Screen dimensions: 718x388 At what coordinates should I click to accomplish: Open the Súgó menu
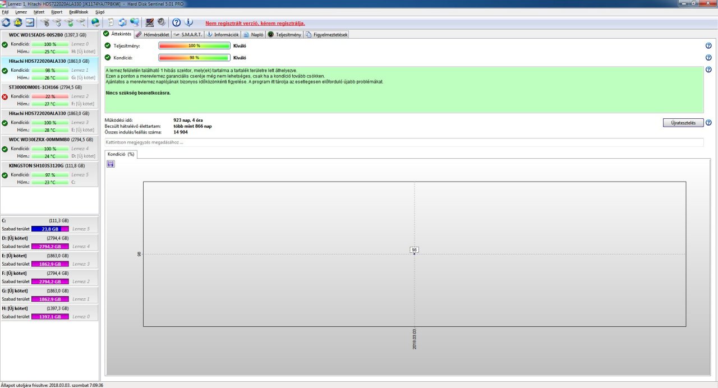pyautogui.click(x=100, y=12)
